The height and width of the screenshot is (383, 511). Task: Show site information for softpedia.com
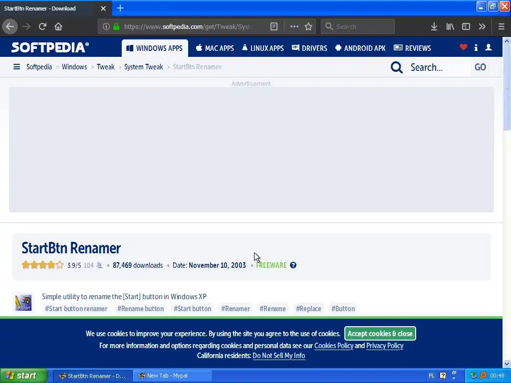coord(106,26)
